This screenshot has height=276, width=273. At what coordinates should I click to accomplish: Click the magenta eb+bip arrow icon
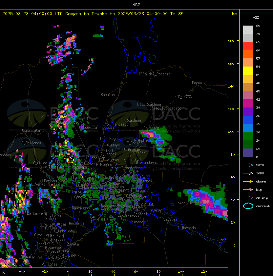[x=248, y=198]
